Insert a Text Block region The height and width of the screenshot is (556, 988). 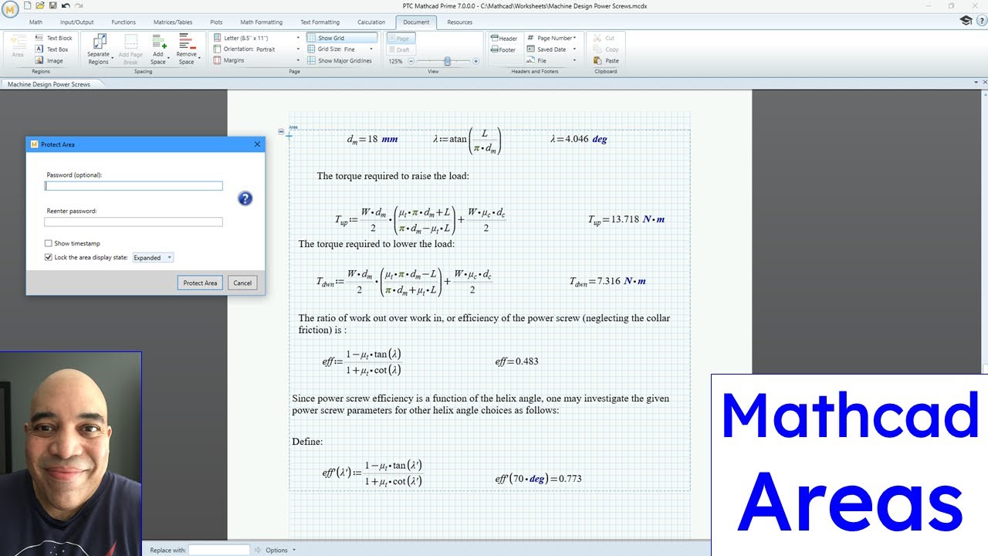click(x=54, y=38)
